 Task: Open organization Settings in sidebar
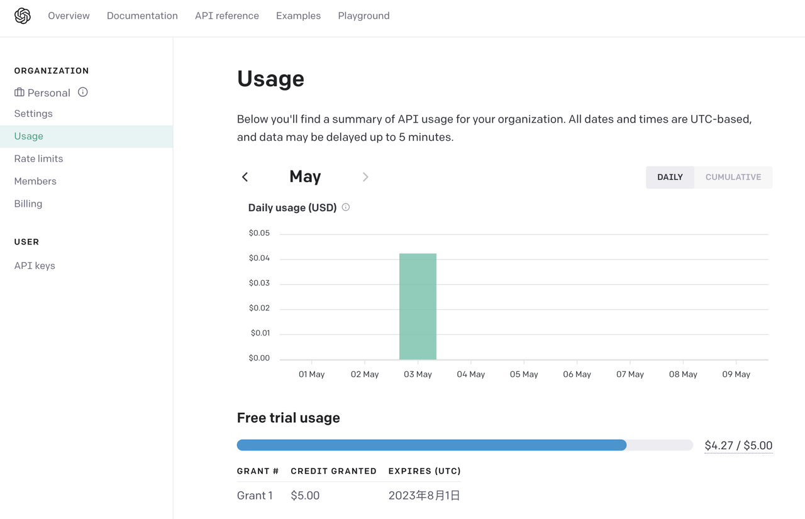[33, 114]
